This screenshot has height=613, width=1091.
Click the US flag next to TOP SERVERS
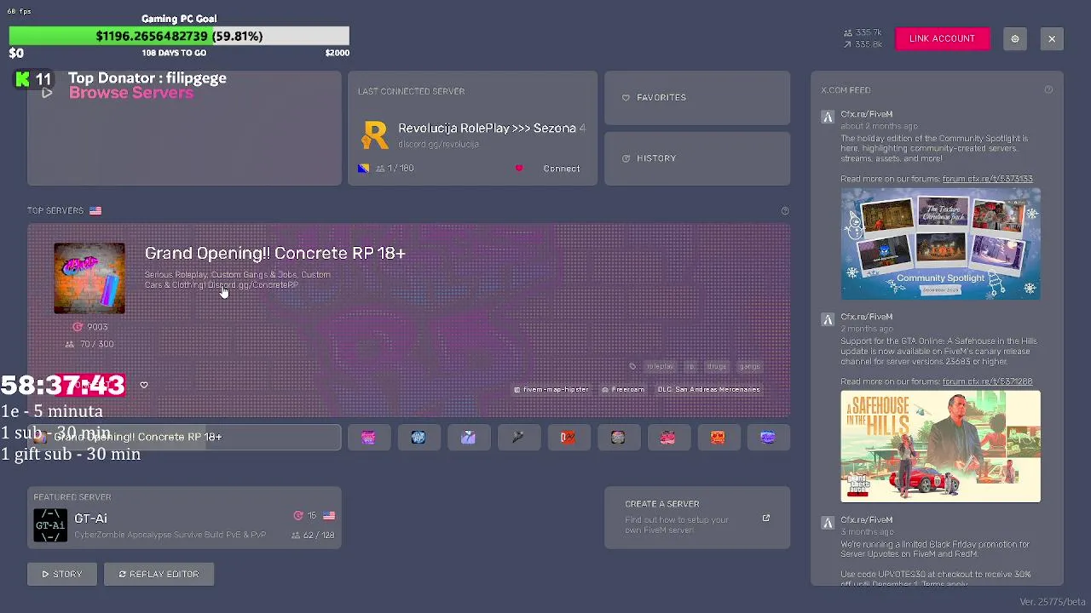(95, 210)
